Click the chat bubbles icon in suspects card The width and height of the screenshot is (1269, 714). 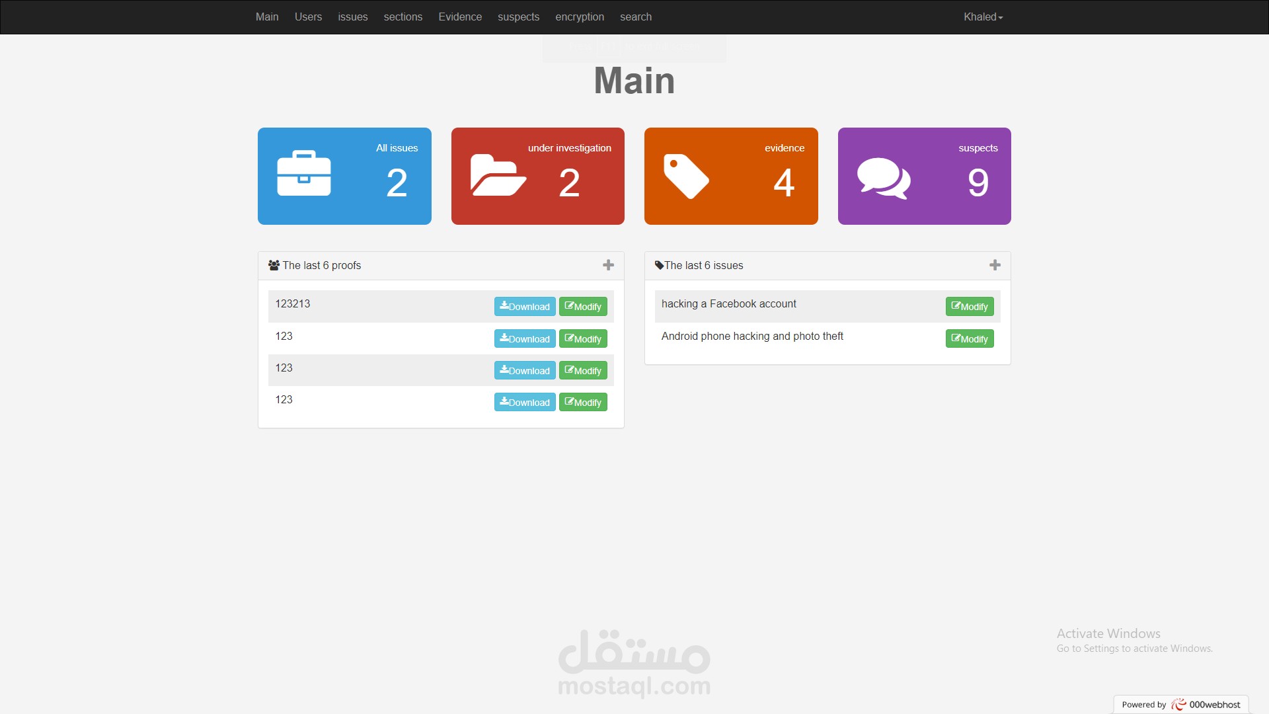click(x=884, y=178)
